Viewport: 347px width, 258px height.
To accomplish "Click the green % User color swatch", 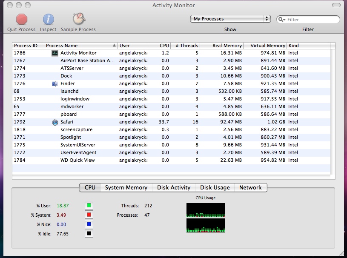I will (x=89, y=205).
